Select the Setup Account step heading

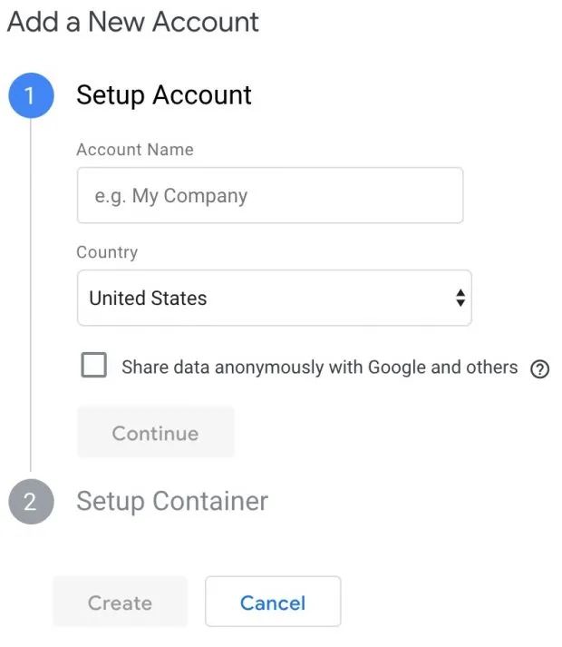(x=164, y=95)
